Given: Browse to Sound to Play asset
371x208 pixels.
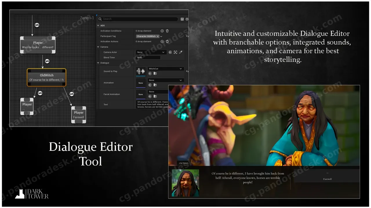Looking at the screenshot, I should click(x=155, y=74).
